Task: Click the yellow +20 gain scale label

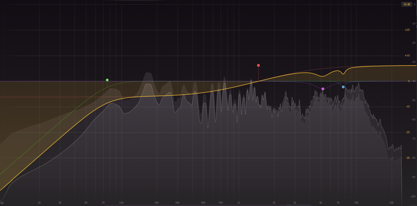Action: tap(407, 30)
